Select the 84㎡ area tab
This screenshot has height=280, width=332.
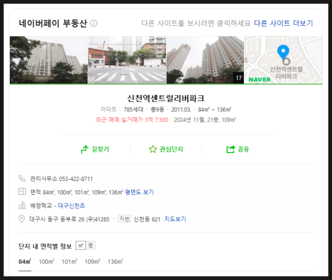tap(25, 262)
